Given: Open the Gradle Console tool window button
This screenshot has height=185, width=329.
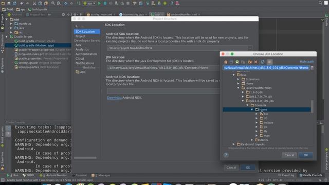Looking at the screenshot, I should [310, 175].
